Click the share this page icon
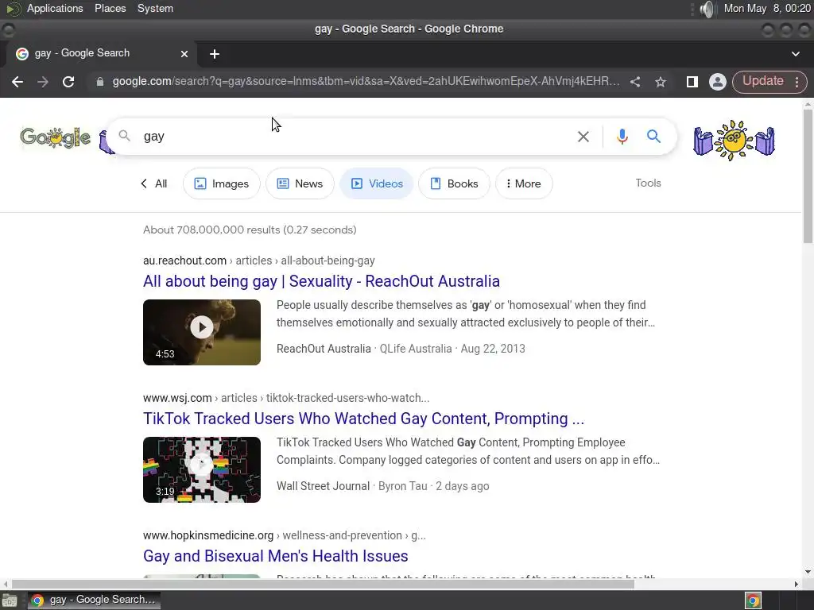814x610 pixels. 635,82
